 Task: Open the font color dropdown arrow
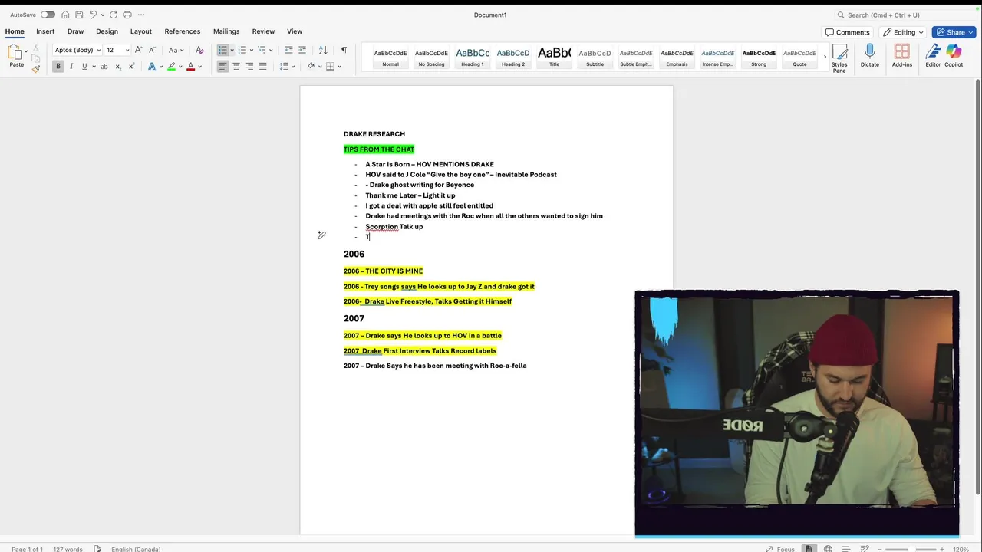tap(200, 67)
